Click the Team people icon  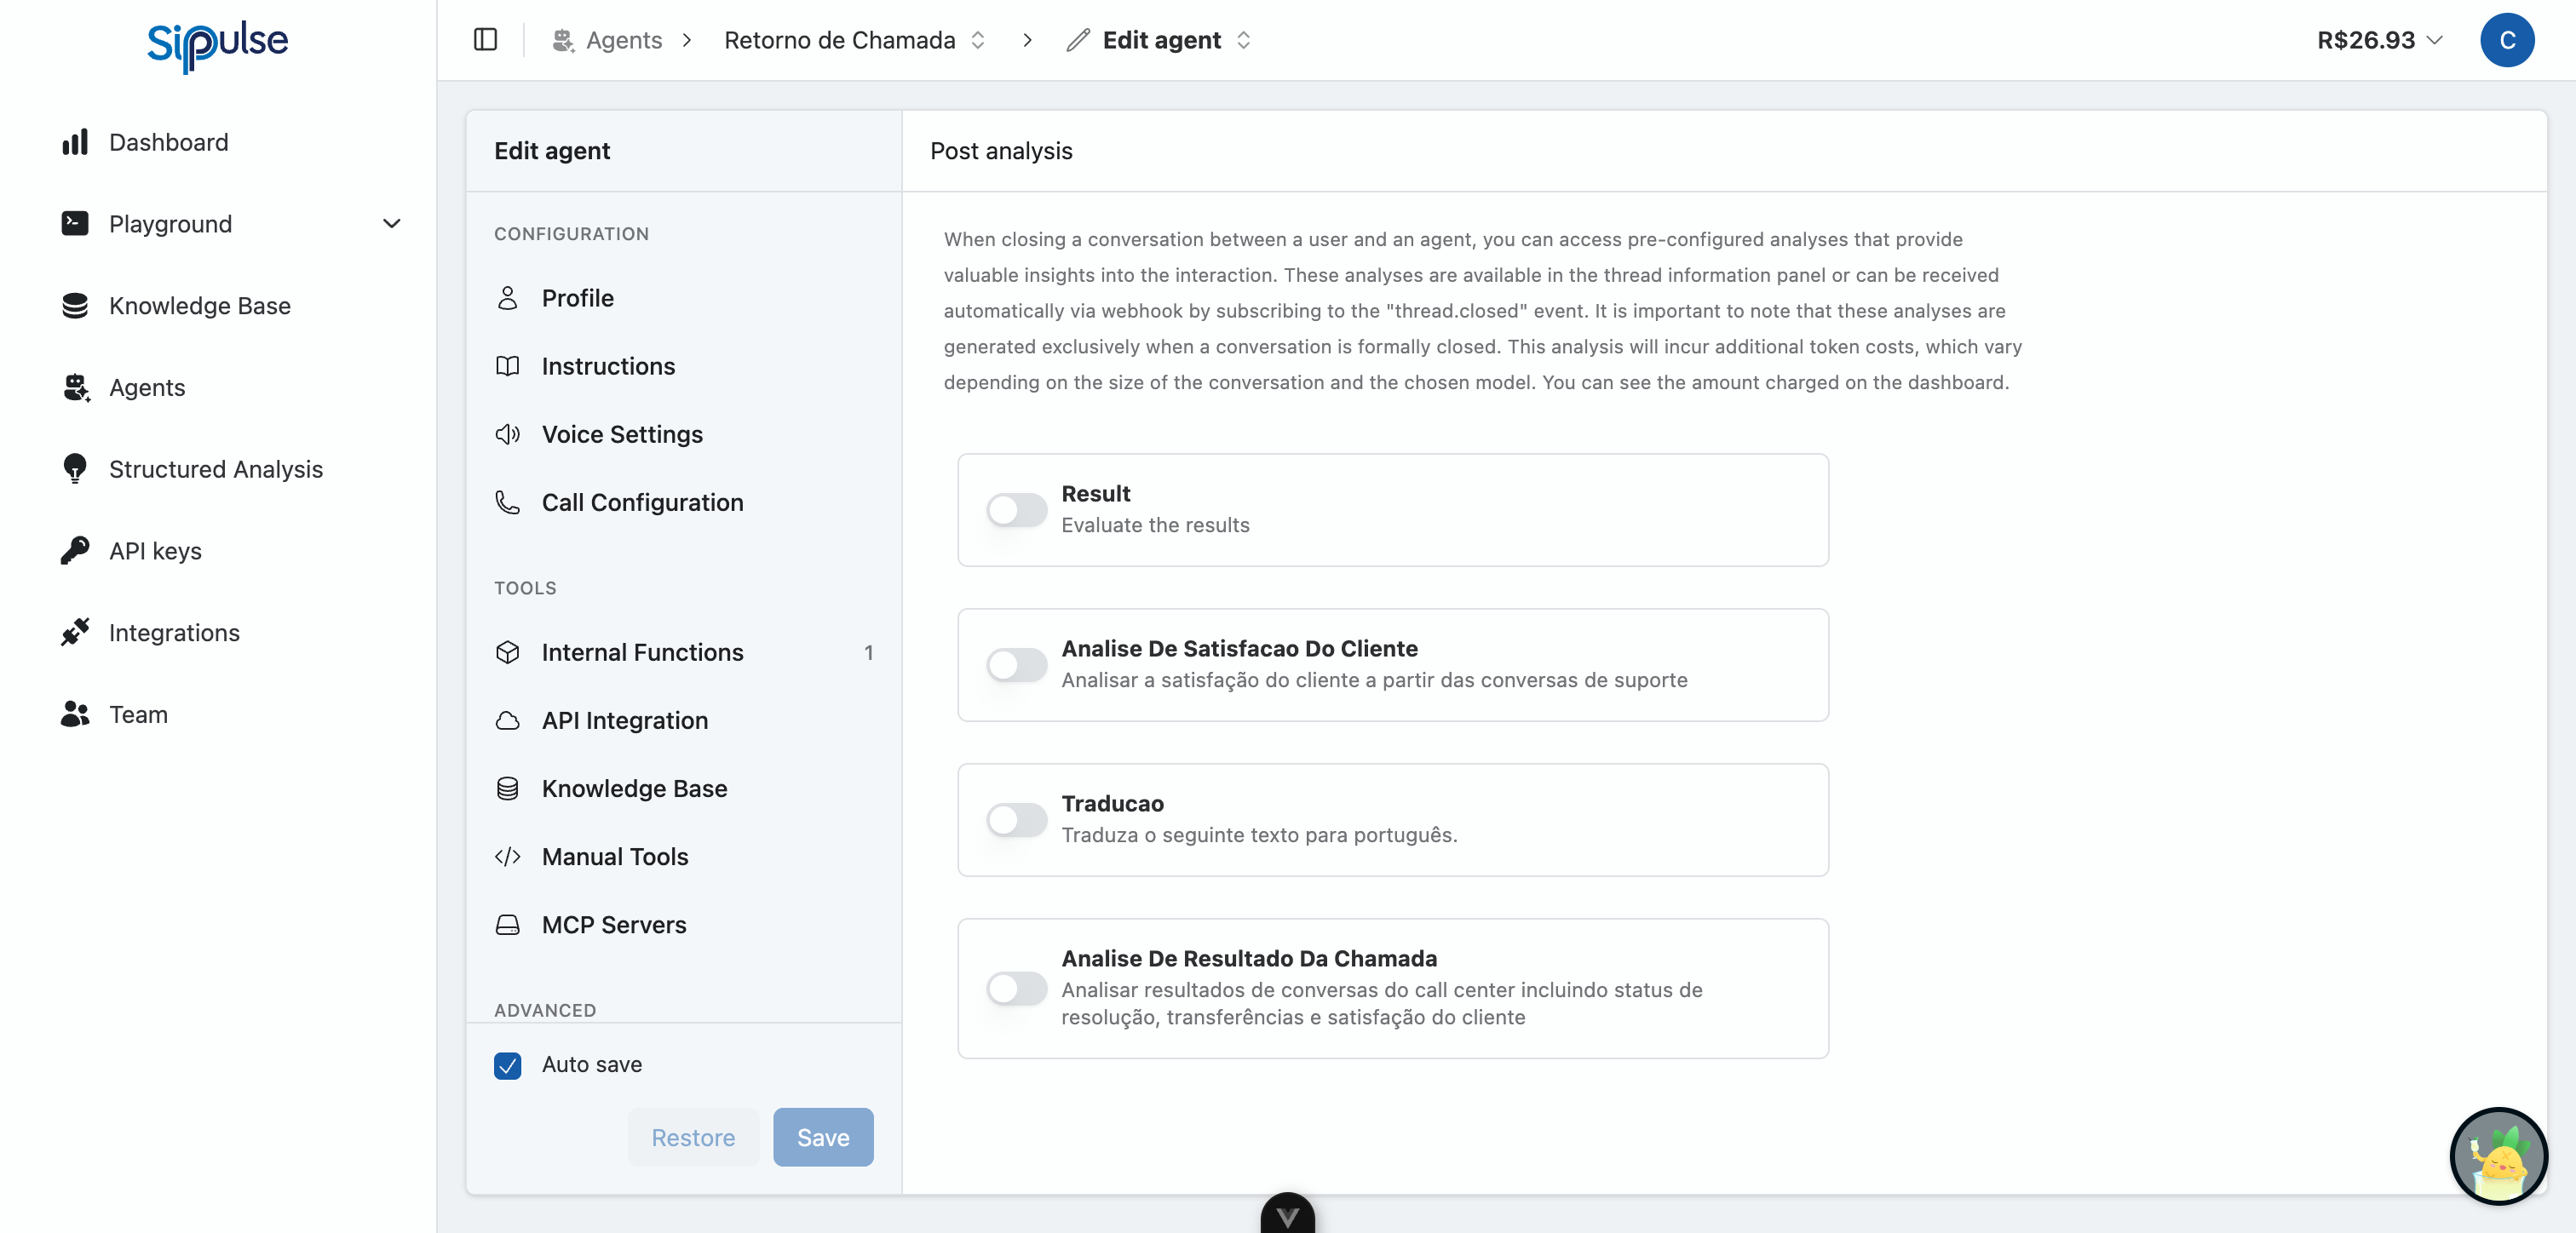(75, 714)
